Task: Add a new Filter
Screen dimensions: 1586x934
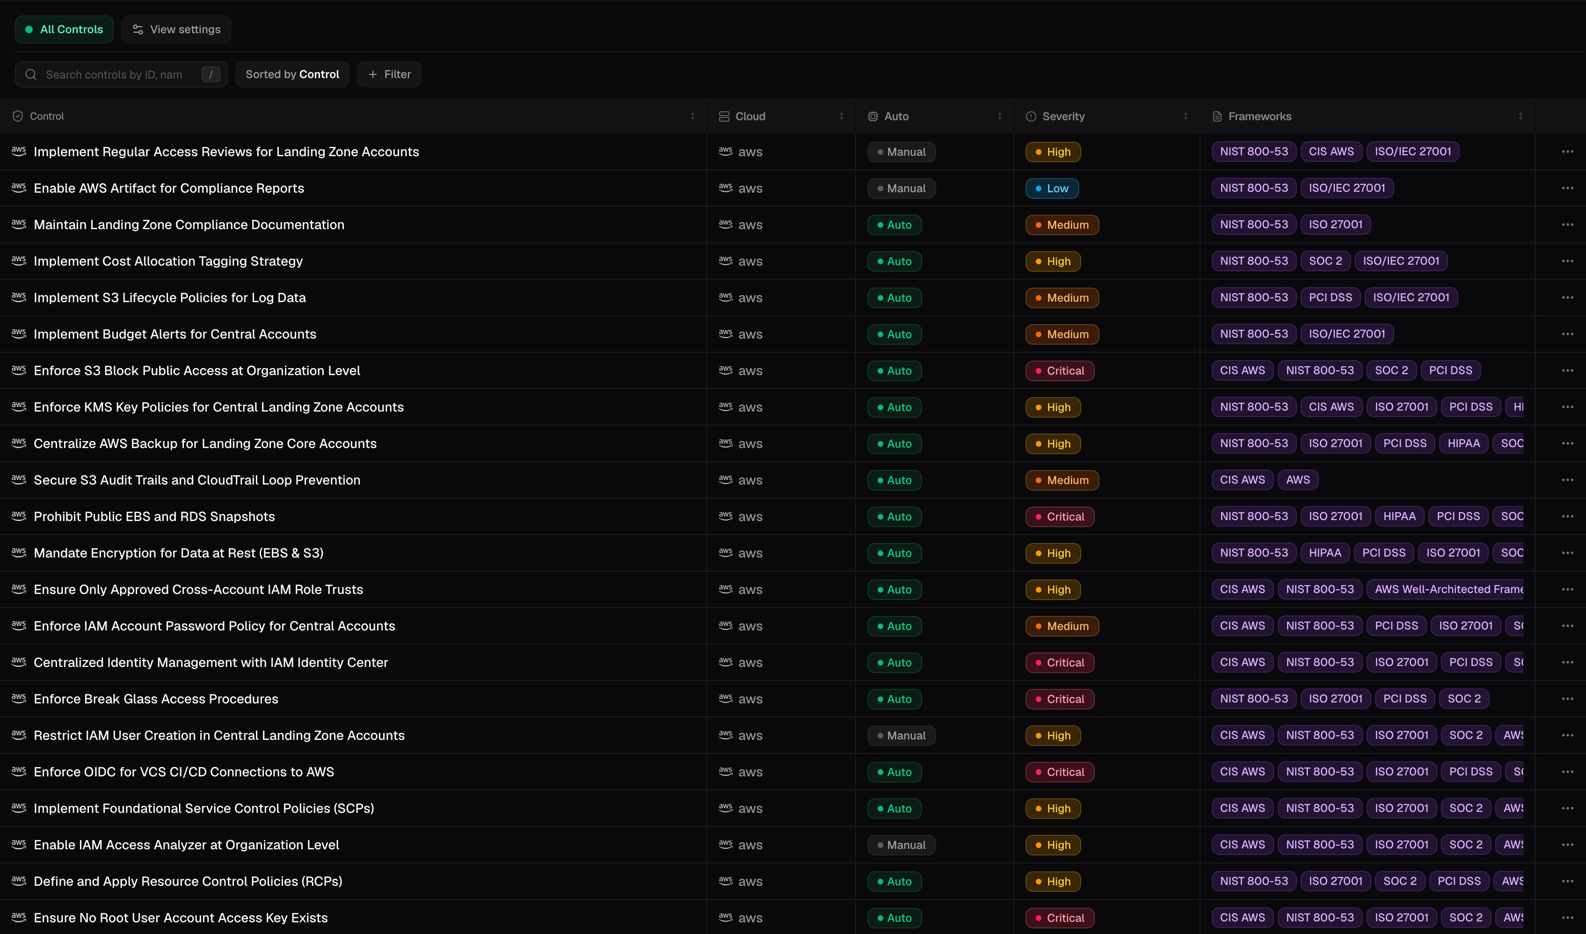Action: tap(389, 74)
